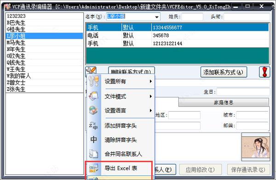Select contact Q钱先生 in the list
The width and height of the screenshot is (276, 180).
44,63
